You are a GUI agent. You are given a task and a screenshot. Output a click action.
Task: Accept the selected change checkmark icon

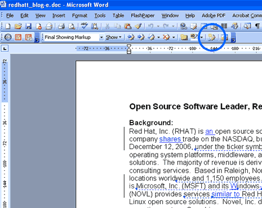[x=152, y=37]
